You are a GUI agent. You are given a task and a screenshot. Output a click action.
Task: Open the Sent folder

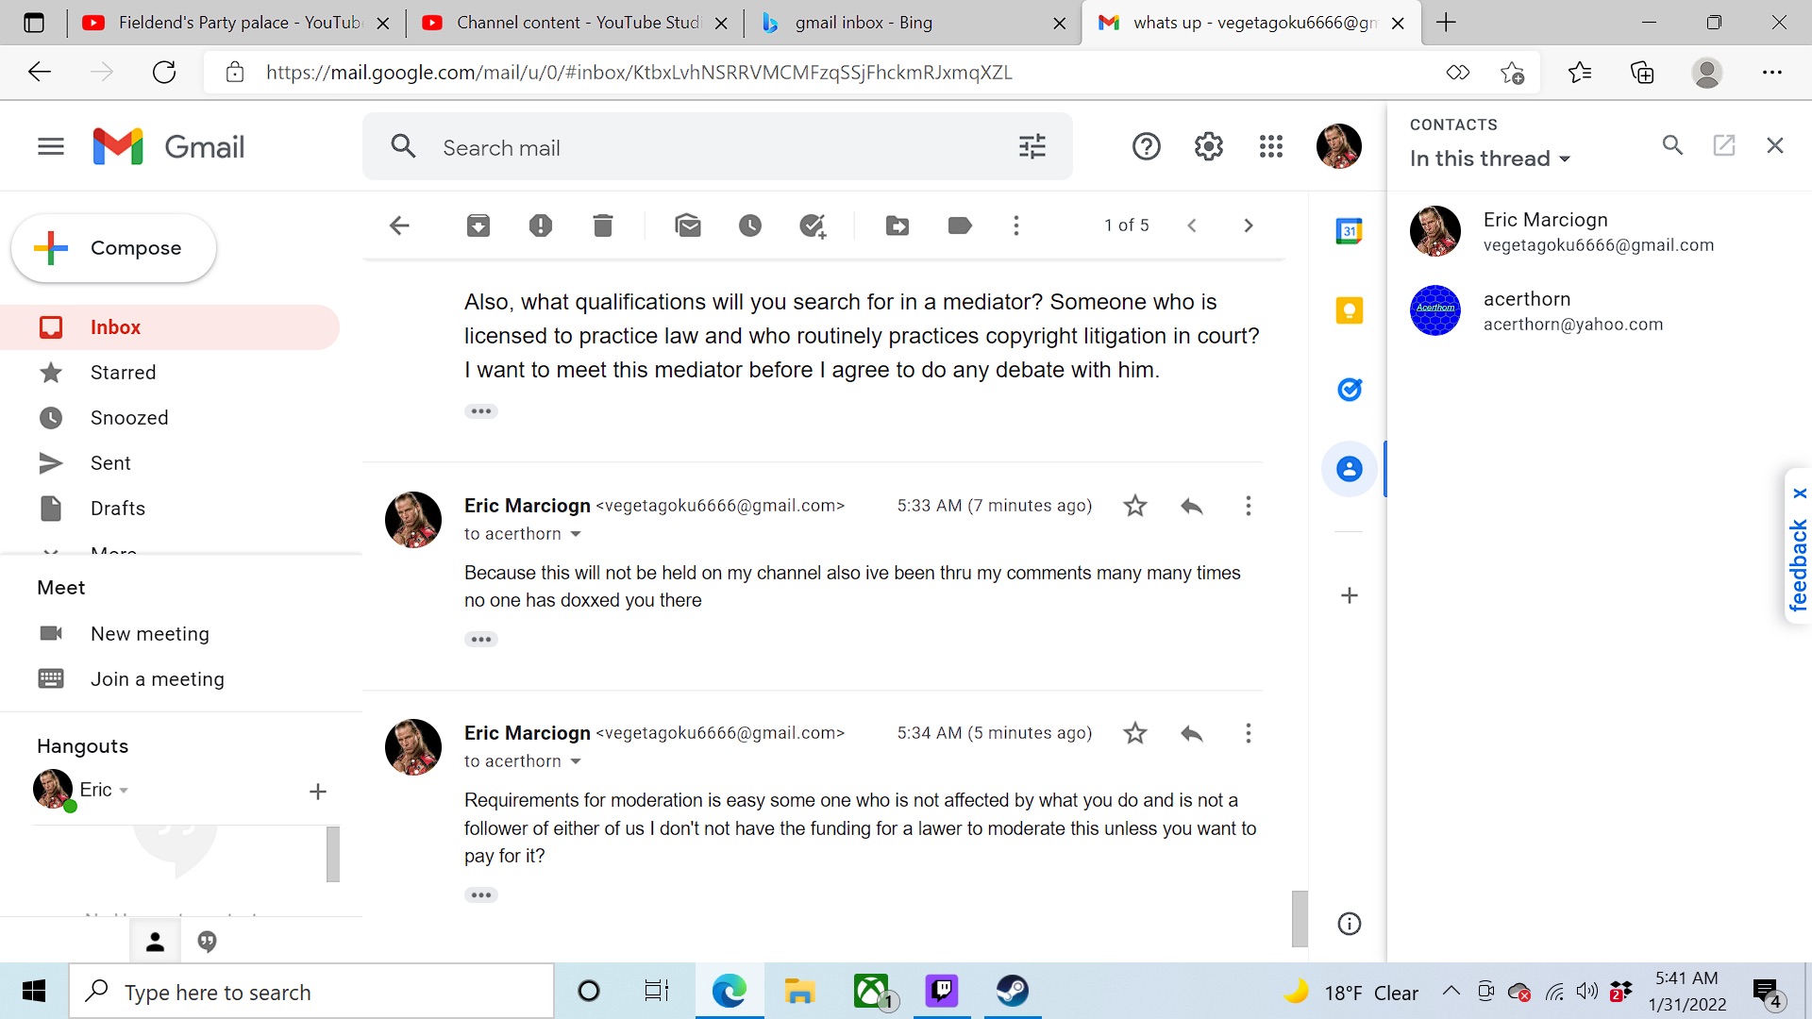(x=170, y=463)
